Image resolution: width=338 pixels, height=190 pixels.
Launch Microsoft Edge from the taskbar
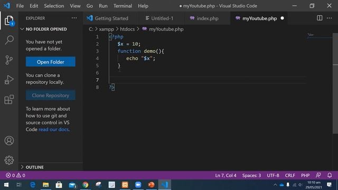coord(33,185)
